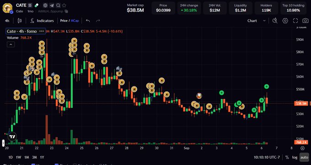Click the C$38.5M close value
The height and width of the screenshot is (165, 311).
[x=88, y=32]
